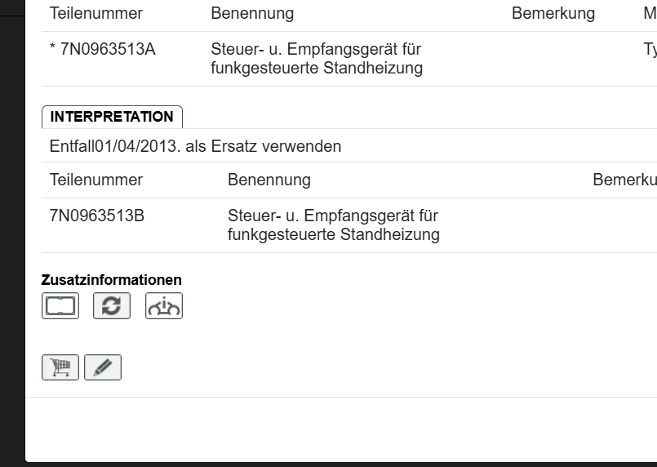Viewport: 657px width, 467px height.
Task: Add part to cart via shopping cart icon
Action: click(x=60, y=367)
